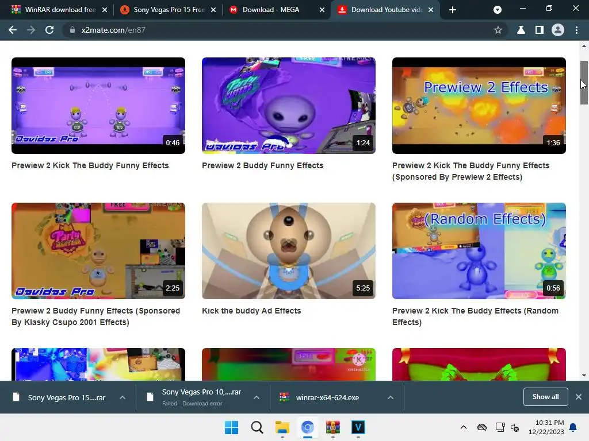
Task: Open Windows taskbar search
Action: (257, 427)
